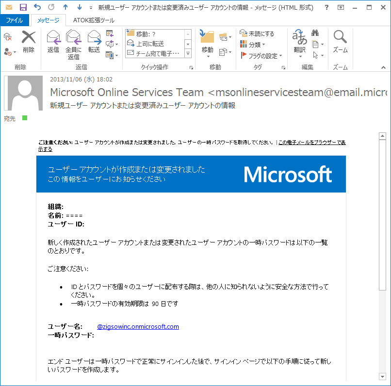391x386 pixels.
Task: Expand the quick steps gallery
Action: [x=188, y=53]
